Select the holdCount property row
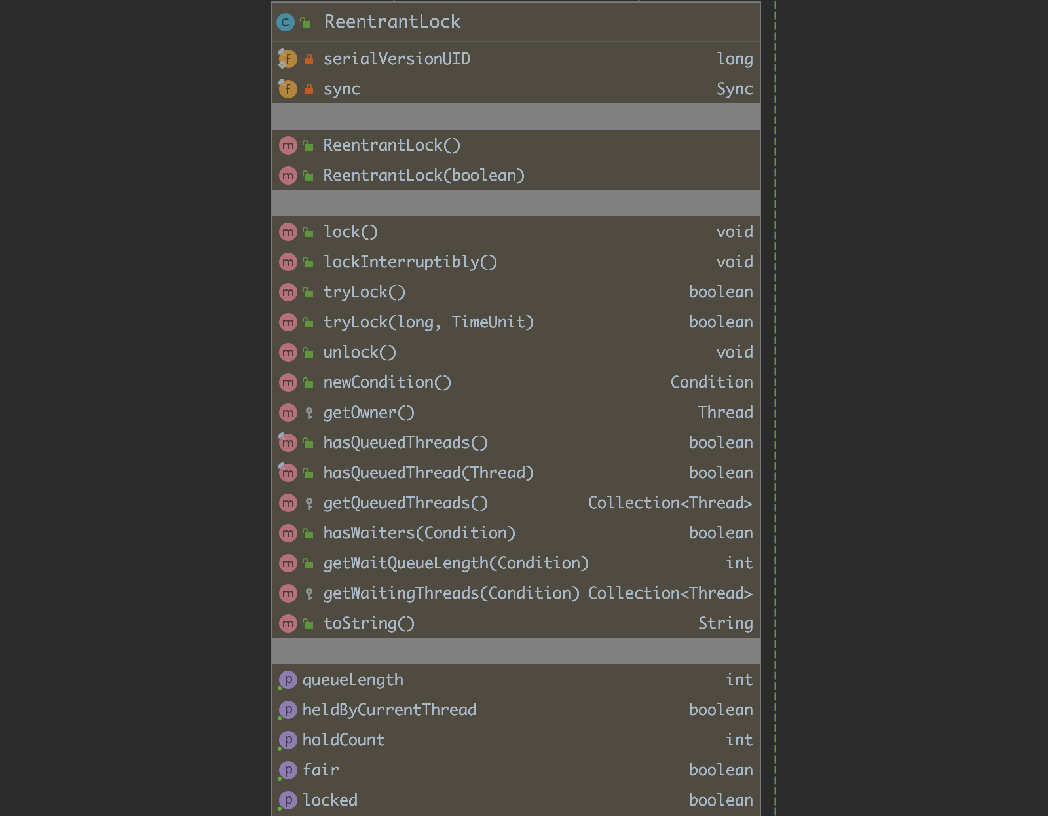1048x816 pixels. coord(516,740)
